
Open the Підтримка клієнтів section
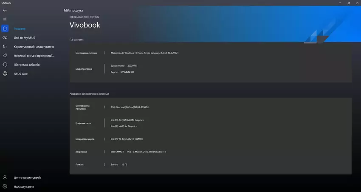26,65
